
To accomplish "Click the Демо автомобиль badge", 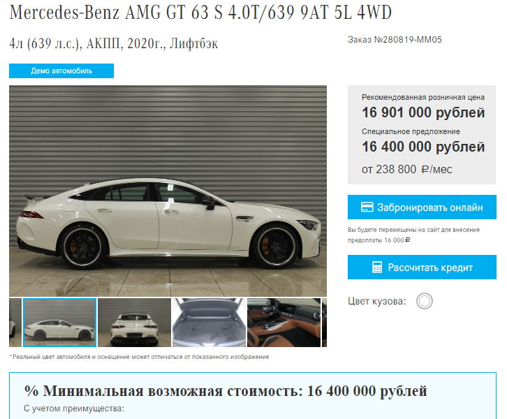I will coord(61,71).
